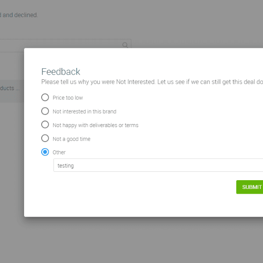
Task: Choose 'Not interested in this brand' radio option
Action: [45, 111]
